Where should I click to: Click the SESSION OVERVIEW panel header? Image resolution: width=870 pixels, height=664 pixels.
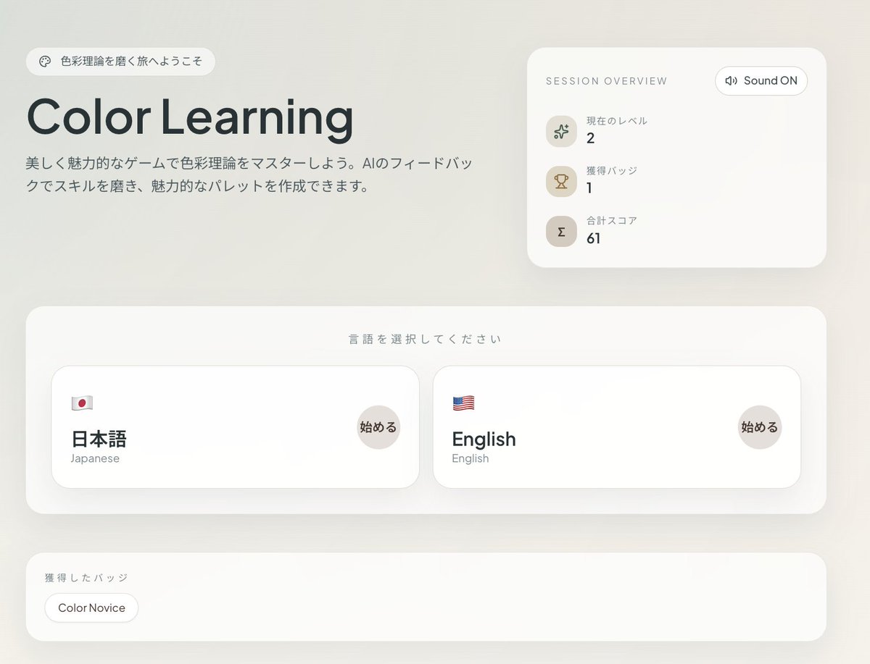606,80
